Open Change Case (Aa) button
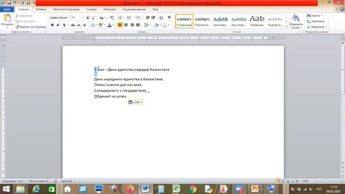The width and height of the screenshot is (345, 194). coord(102,18)
